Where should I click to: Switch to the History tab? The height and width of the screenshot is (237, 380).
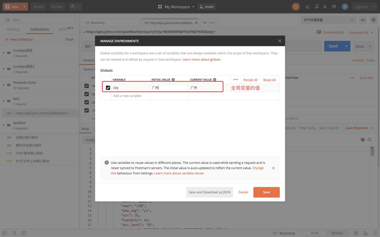click(x=13, y=29)
